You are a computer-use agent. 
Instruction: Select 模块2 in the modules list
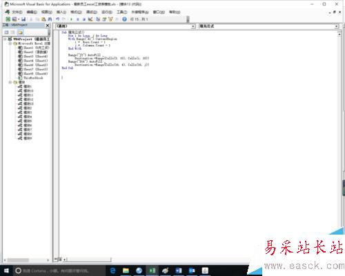click(25, 108)
